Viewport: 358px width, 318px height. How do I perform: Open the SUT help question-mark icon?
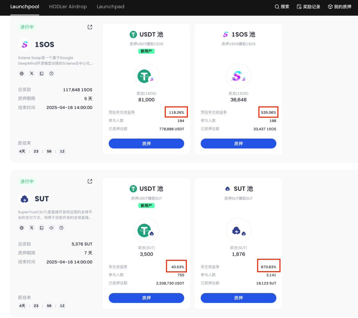point(61,228)
